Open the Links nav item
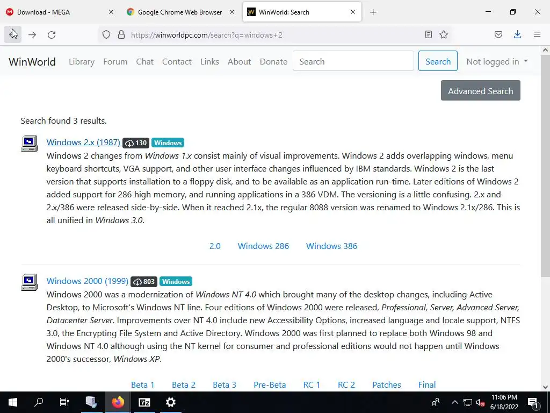Screen dimensions: 550x413 [x=209, y=62]
